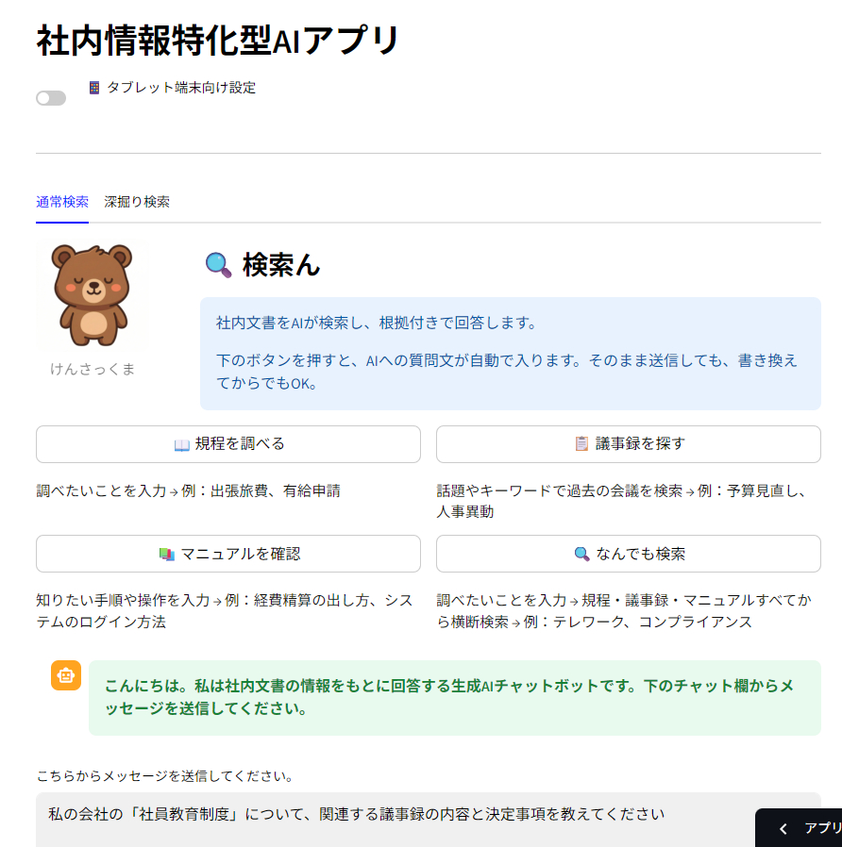
Task: Click the 議事録を探す button
Action: point(629,444)
